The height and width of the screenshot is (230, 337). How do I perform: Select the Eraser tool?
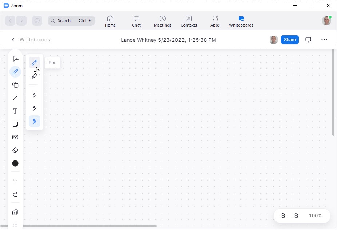tap(15, 150)
